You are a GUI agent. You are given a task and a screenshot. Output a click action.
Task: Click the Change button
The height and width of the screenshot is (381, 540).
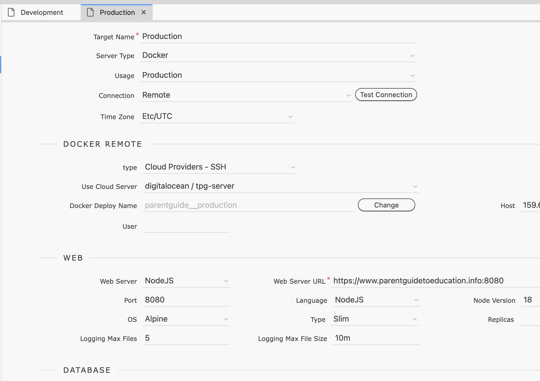tap(386, 205)
